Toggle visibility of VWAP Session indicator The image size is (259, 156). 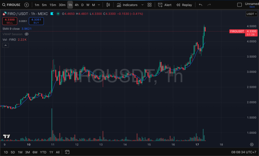click(27, 34)
